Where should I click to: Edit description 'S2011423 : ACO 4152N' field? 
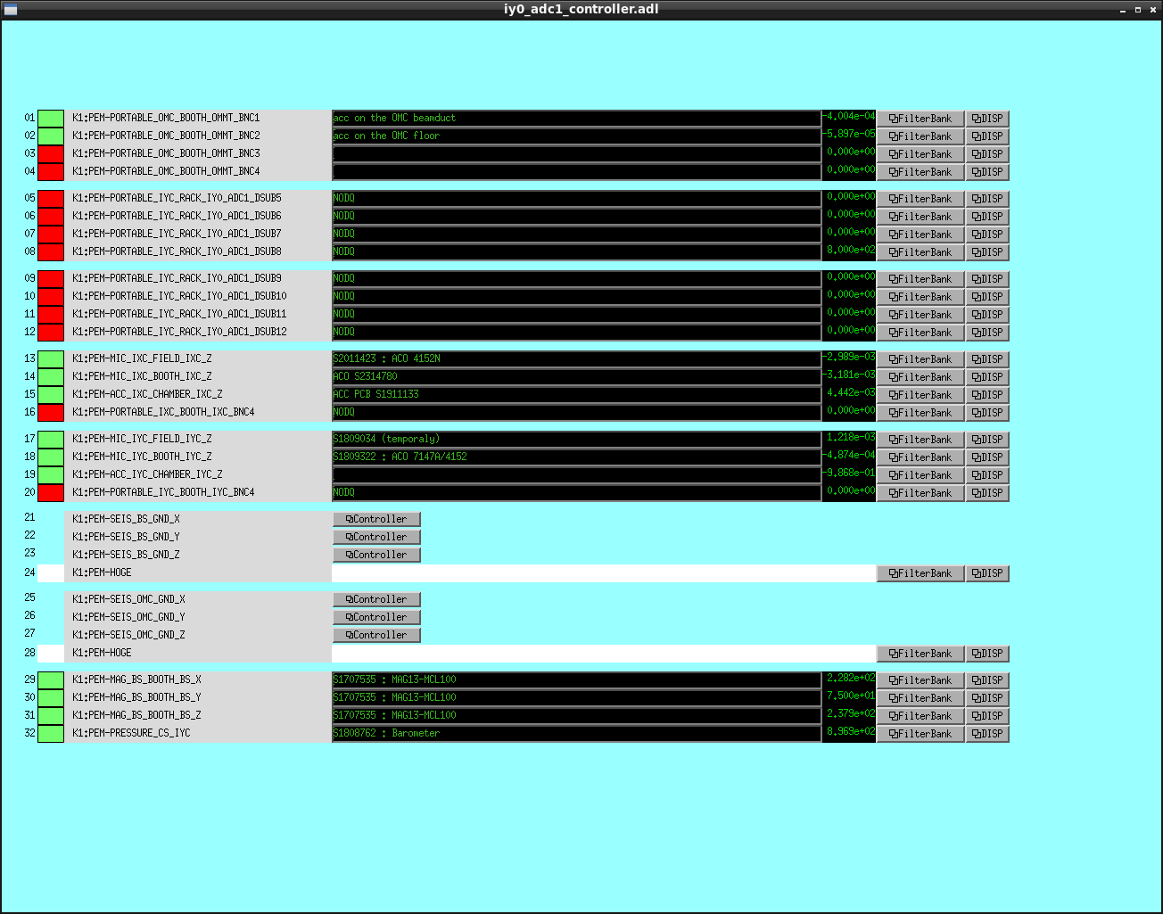click(x=576, y=359)
